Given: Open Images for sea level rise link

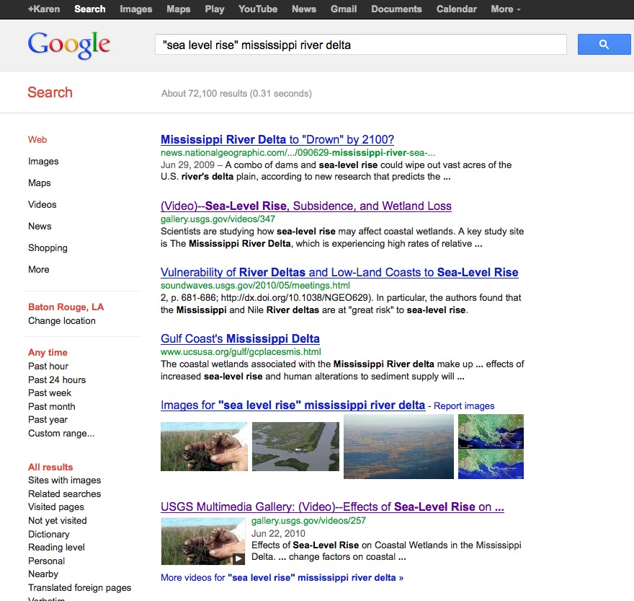Looking at the screenshot, I should 293,405.
